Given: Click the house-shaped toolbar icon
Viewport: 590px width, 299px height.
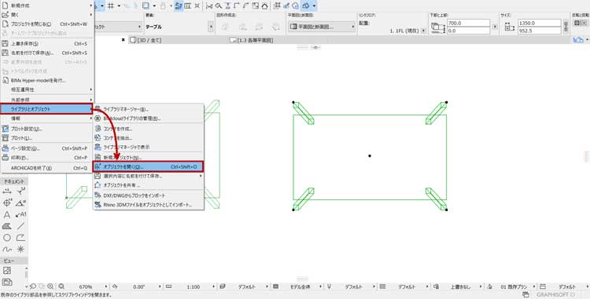Looking at the screenshot, I should click(265, 5).
